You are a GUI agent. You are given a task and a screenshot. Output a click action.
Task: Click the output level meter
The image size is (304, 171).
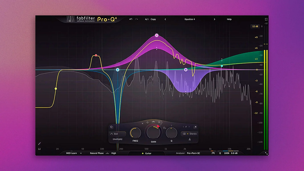266,87
